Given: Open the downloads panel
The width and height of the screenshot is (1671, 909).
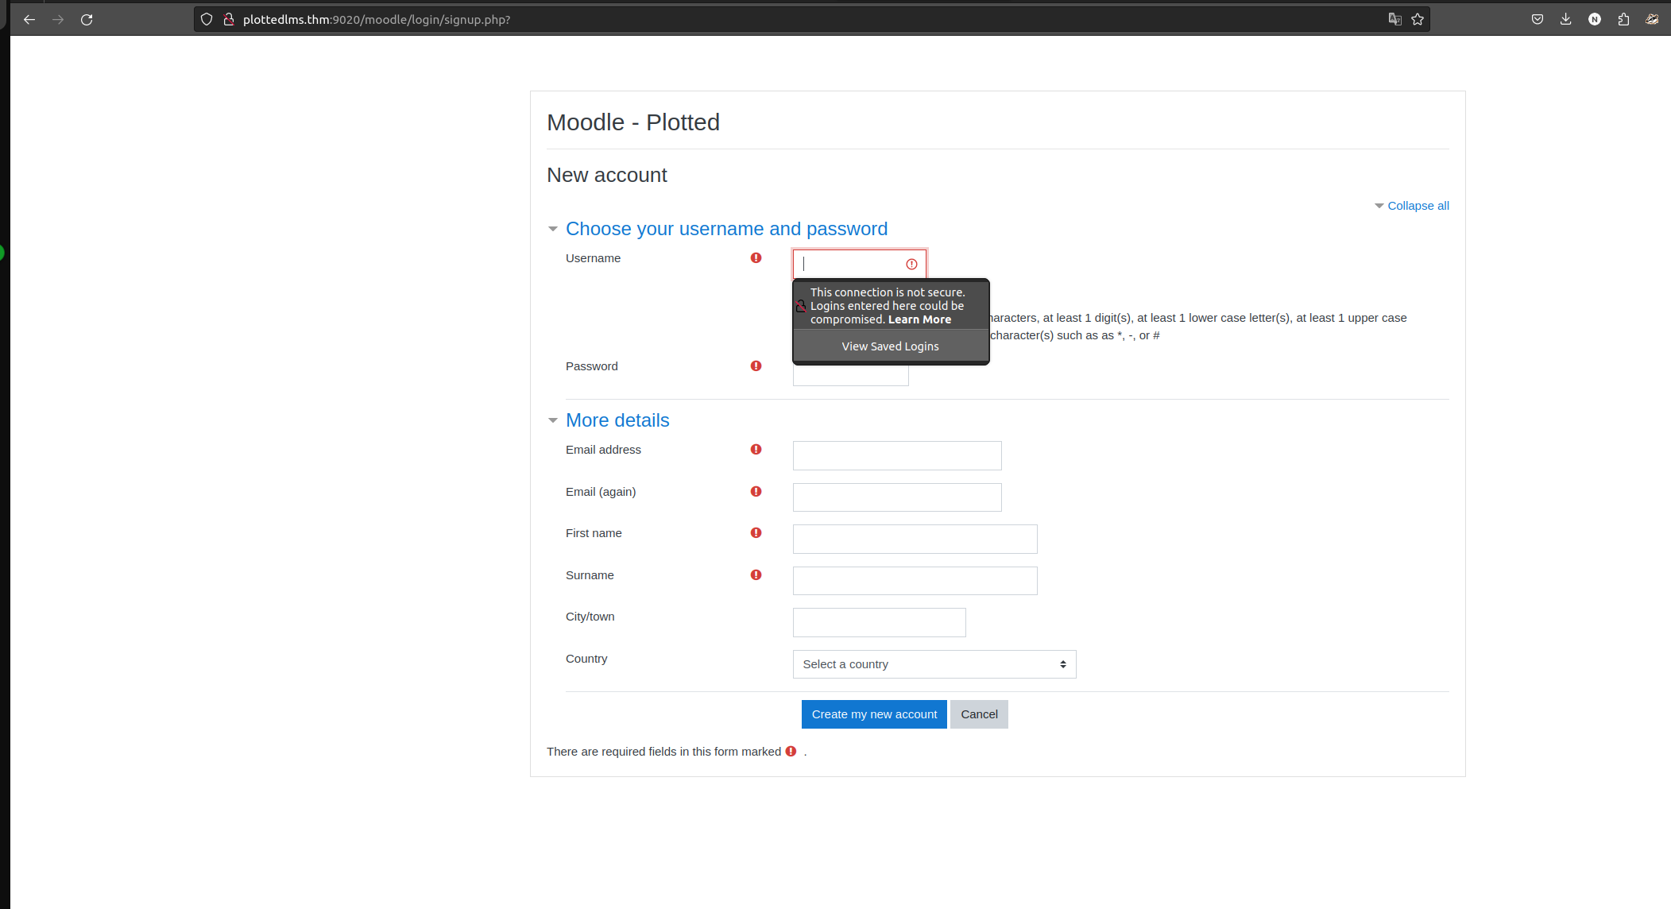Looking at the screenshot, I should tap(1566, 19).
